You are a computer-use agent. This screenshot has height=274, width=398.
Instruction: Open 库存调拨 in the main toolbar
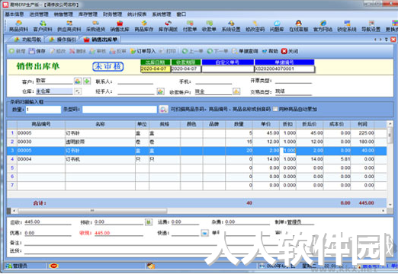pos(168,26)
